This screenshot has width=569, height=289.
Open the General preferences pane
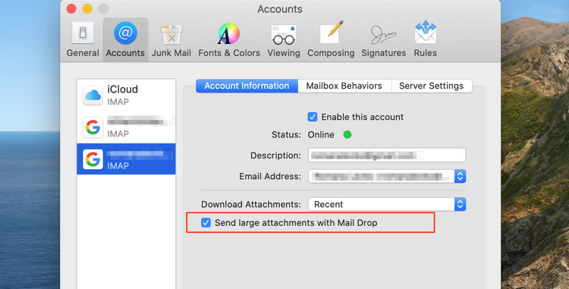83,39
